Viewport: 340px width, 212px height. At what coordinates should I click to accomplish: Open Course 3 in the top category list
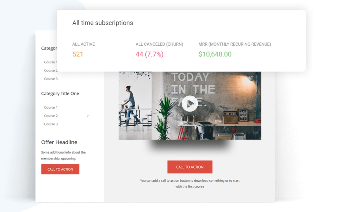tap(50, 79)
